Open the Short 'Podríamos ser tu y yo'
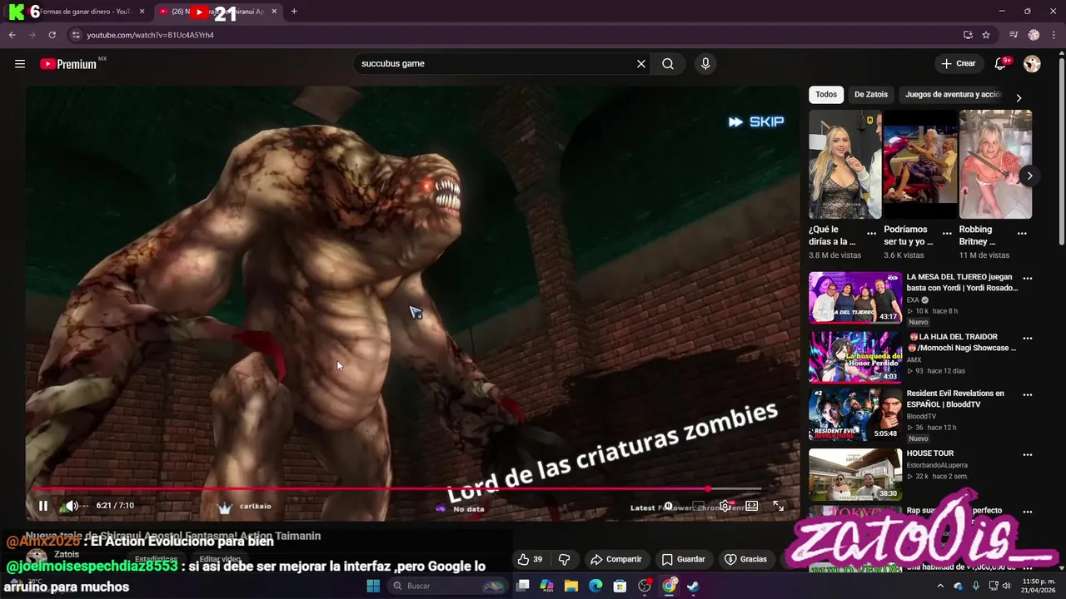 (920, 165)
